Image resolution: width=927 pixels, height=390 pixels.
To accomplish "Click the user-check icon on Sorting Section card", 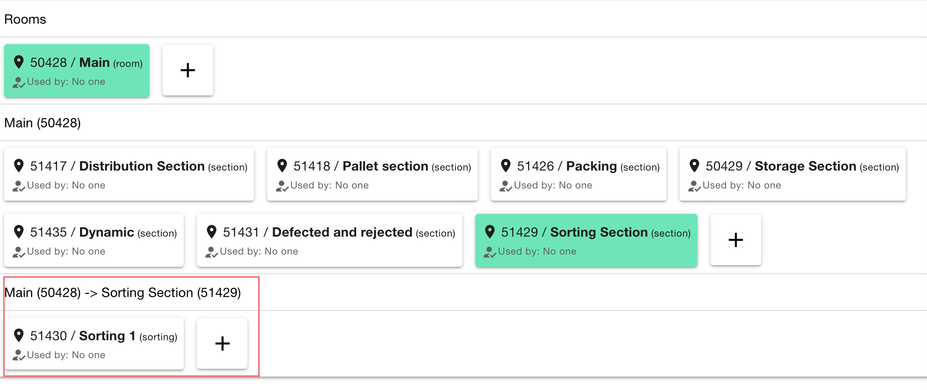I will 490,252.
